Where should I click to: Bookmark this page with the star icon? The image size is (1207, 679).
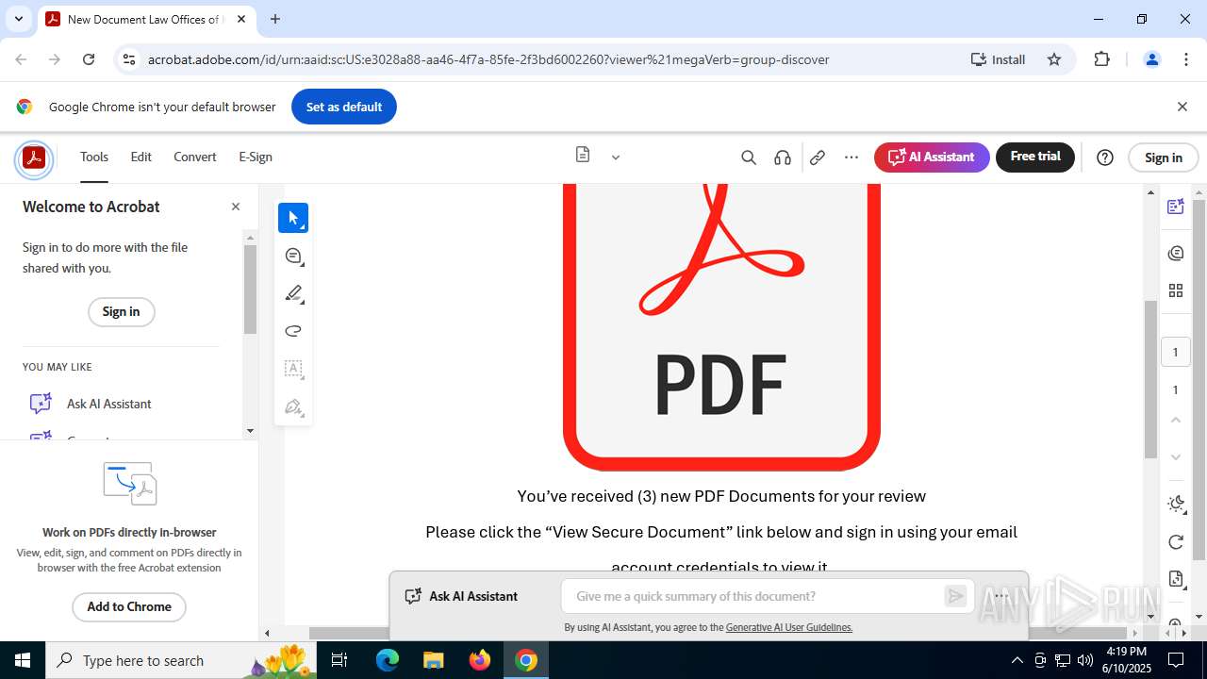coord(1054,59)
